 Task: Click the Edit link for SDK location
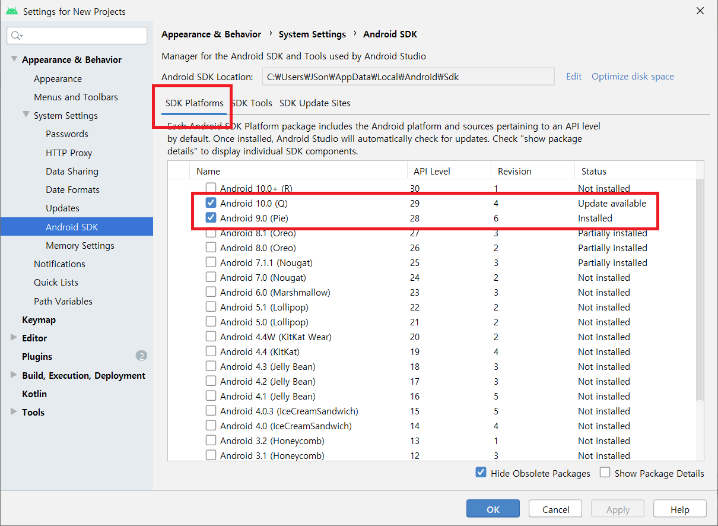574,76
